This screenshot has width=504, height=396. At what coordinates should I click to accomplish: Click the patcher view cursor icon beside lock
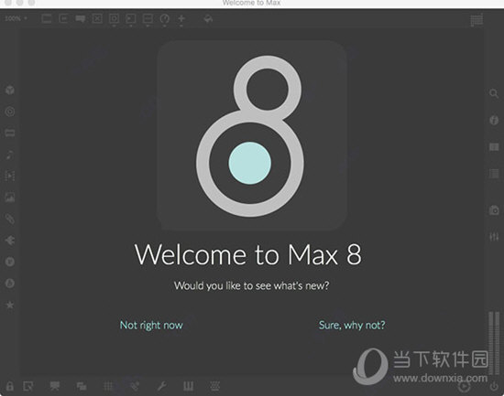28,386
